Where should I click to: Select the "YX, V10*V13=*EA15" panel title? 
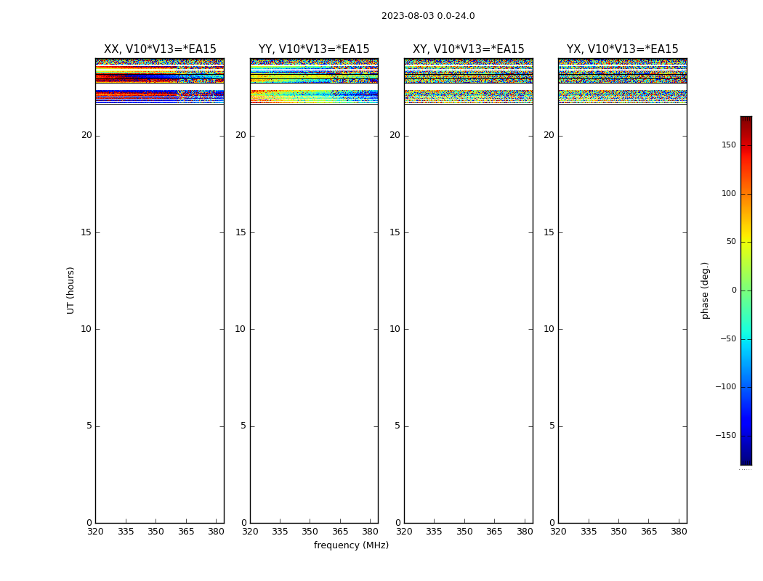click(x=622, y=49)
